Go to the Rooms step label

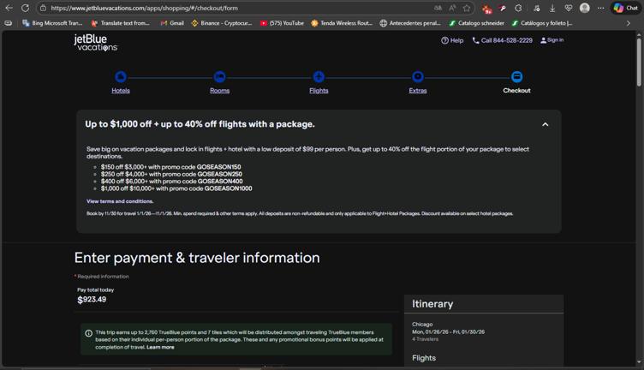220,90
